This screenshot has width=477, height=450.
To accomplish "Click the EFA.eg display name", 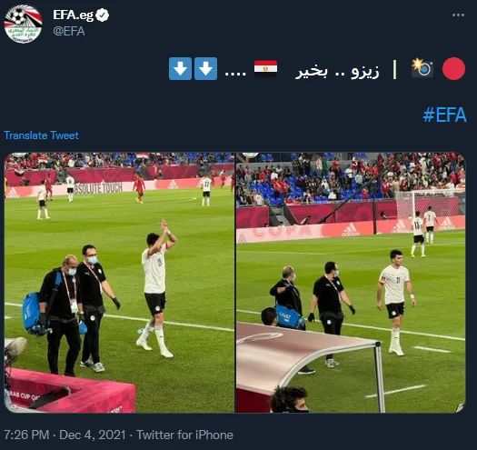I will 74,15.
